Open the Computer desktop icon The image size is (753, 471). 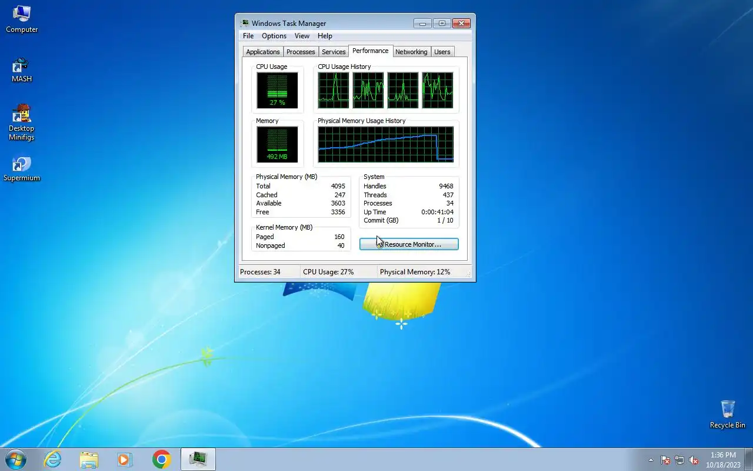pyautogui.click(x=22, y=19)
